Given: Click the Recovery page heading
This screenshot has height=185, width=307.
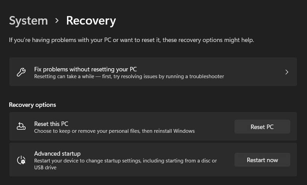Looking at the screenshot, I should point(91,21).
